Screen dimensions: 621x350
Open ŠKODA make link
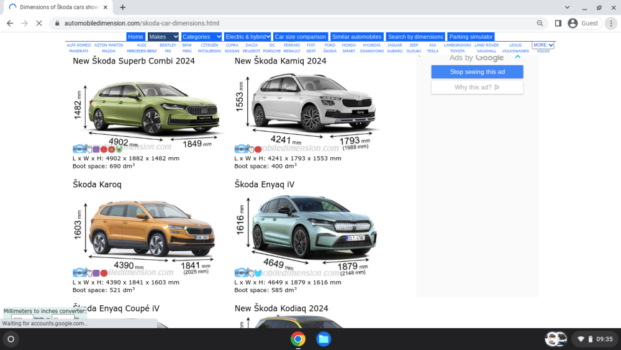(x=330, y=51)
